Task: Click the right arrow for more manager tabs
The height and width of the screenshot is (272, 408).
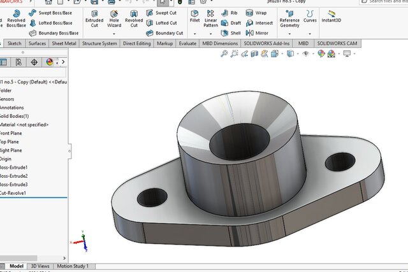Action: [63, 62]
